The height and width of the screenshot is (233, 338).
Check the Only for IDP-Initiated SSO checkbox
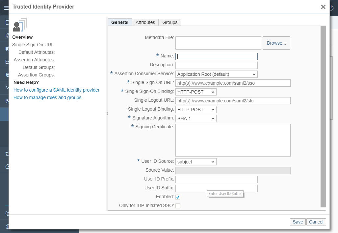[178, 206]
